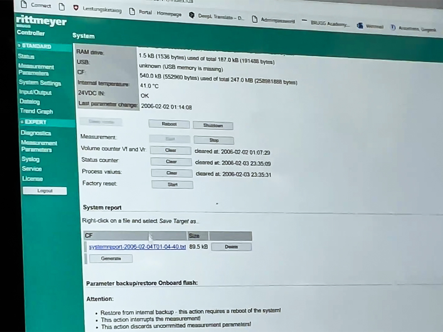This screenshot has height=332, width=443.
Task: Stop the measurement
Action: point(214,140)
